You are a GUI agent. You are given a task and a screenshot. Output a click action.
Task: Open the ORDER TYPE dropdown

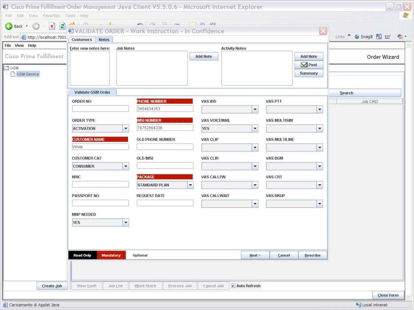coord(126,129)
